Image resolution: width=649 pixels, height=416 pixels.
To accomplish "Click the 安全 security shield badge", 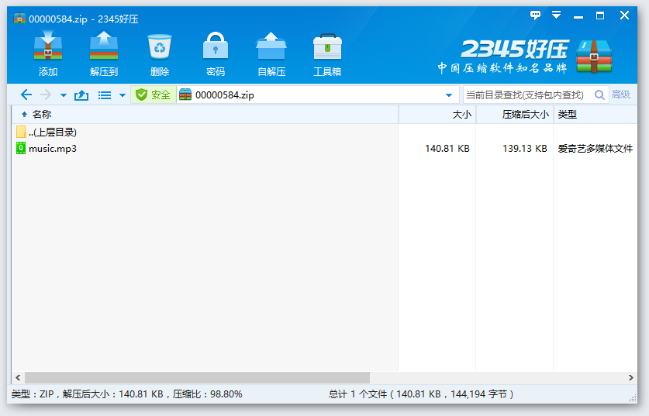I will [154, 95].
